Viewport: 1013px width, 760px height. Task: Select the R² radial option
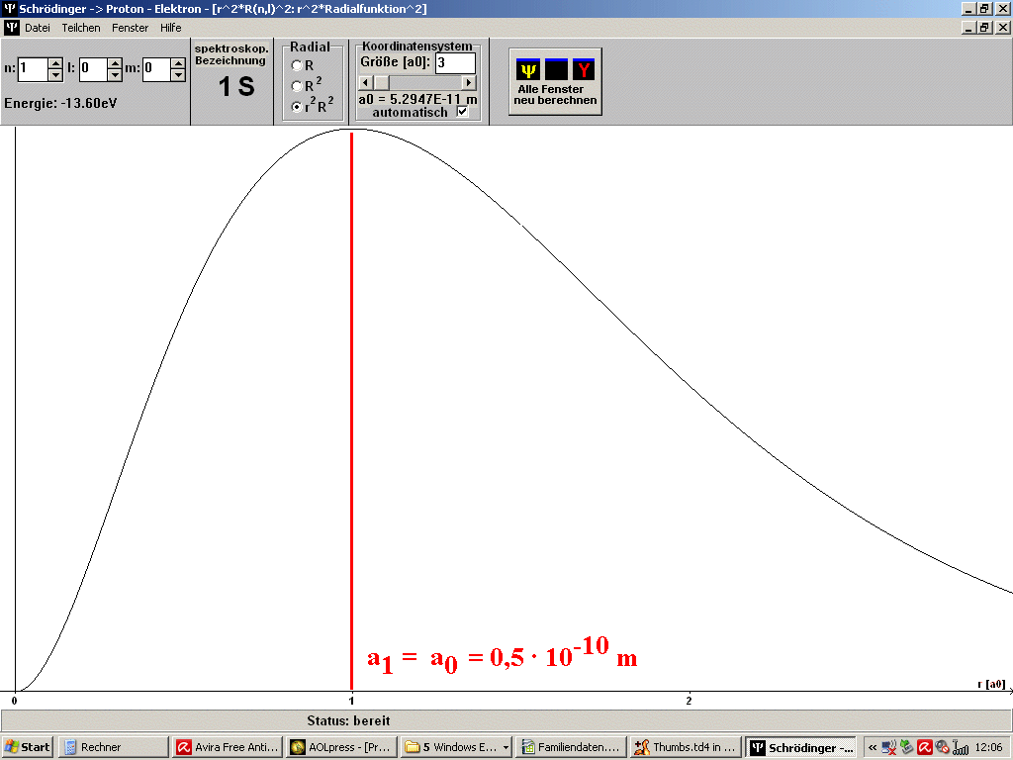[x=297, y=86]
